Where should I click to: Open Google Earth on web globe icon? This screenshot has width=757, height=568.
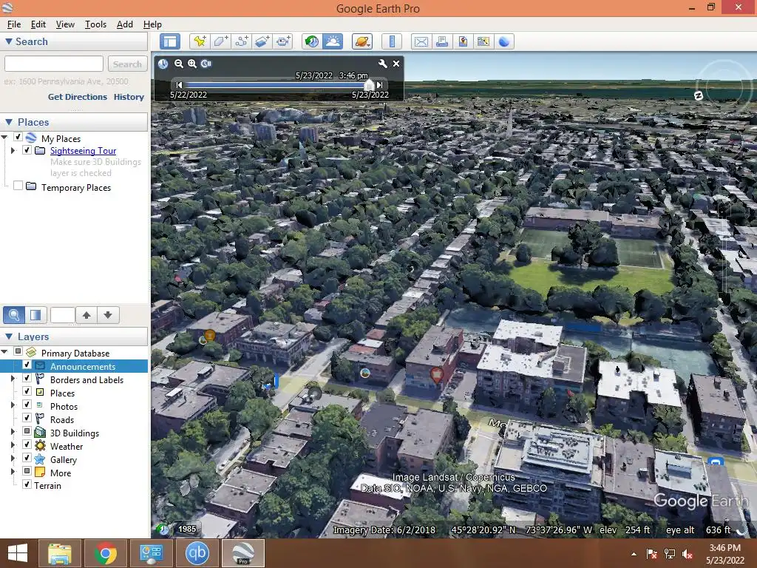click(x=504, y=41)
